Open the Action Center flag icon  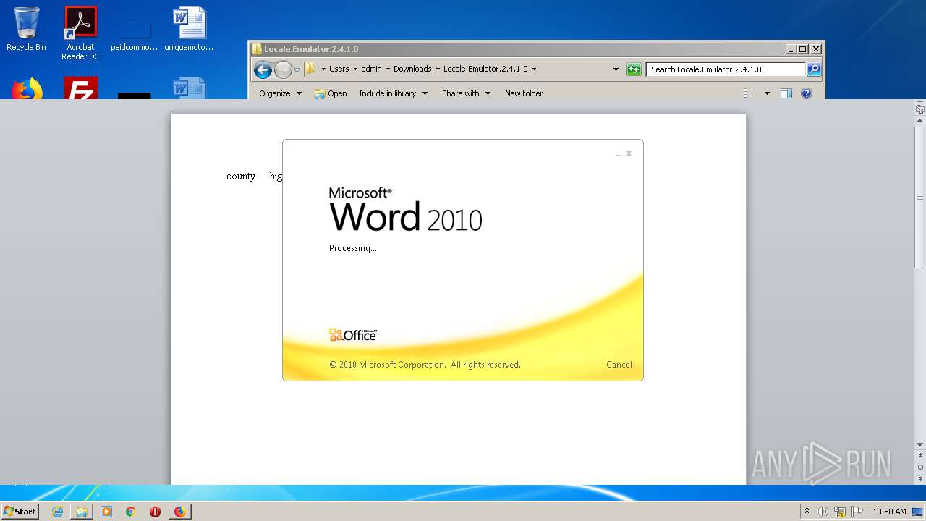click(x=857, y=512)
